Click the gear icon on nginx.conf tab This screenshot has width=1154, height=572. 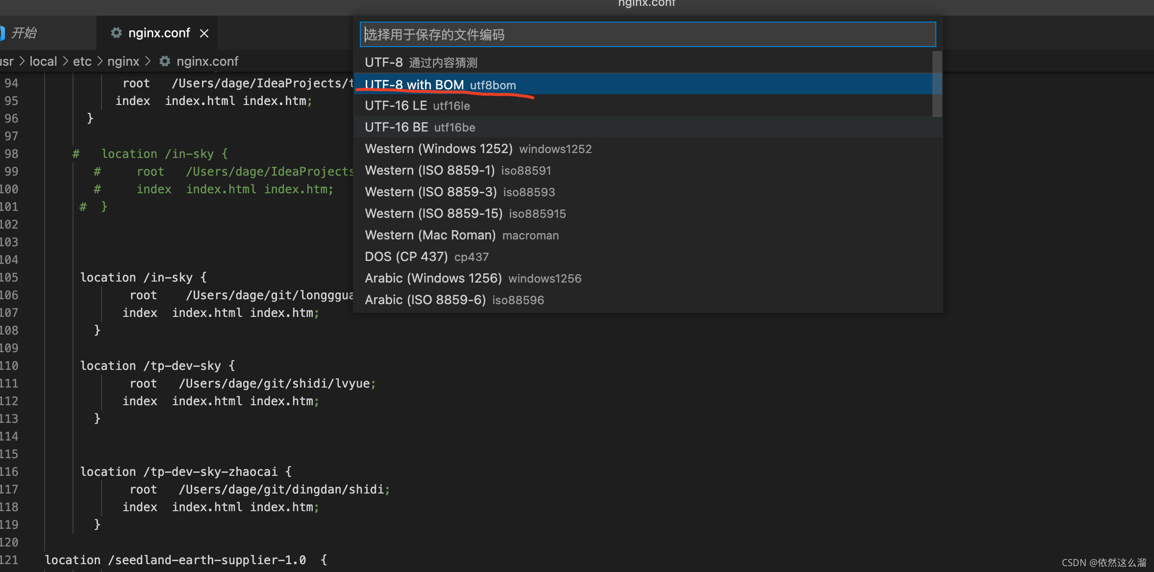point(116,33)
